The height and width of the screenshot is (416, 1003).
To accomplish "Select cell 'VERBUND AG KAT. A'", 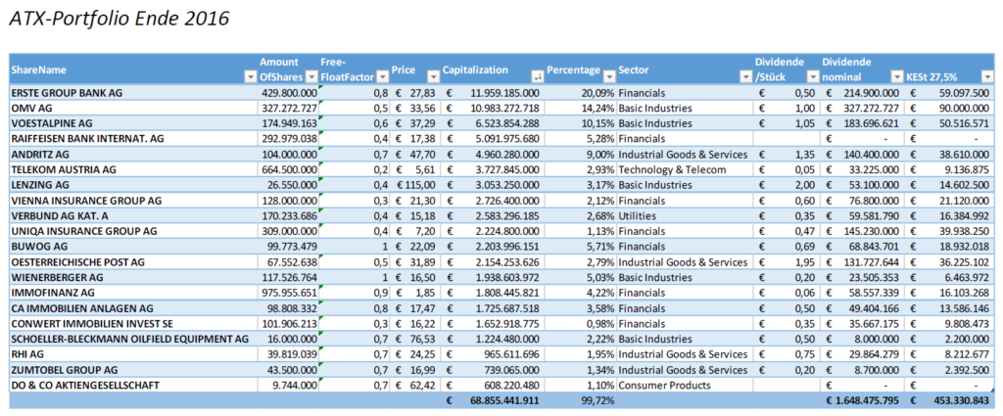I will [133, 216].
